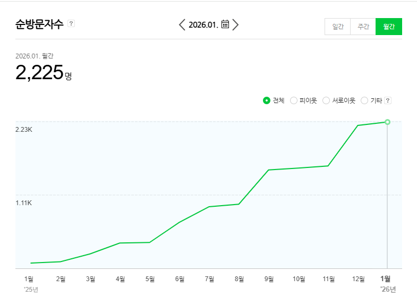Screen dimensions: 417x304
Task: Select the 전체 radio button
Action: click(267, 100)
